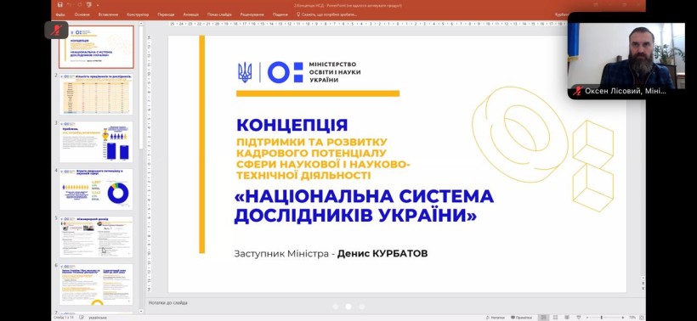
Task: Open the Конструктор ribbon tab
Action: [x=138, y=14]
